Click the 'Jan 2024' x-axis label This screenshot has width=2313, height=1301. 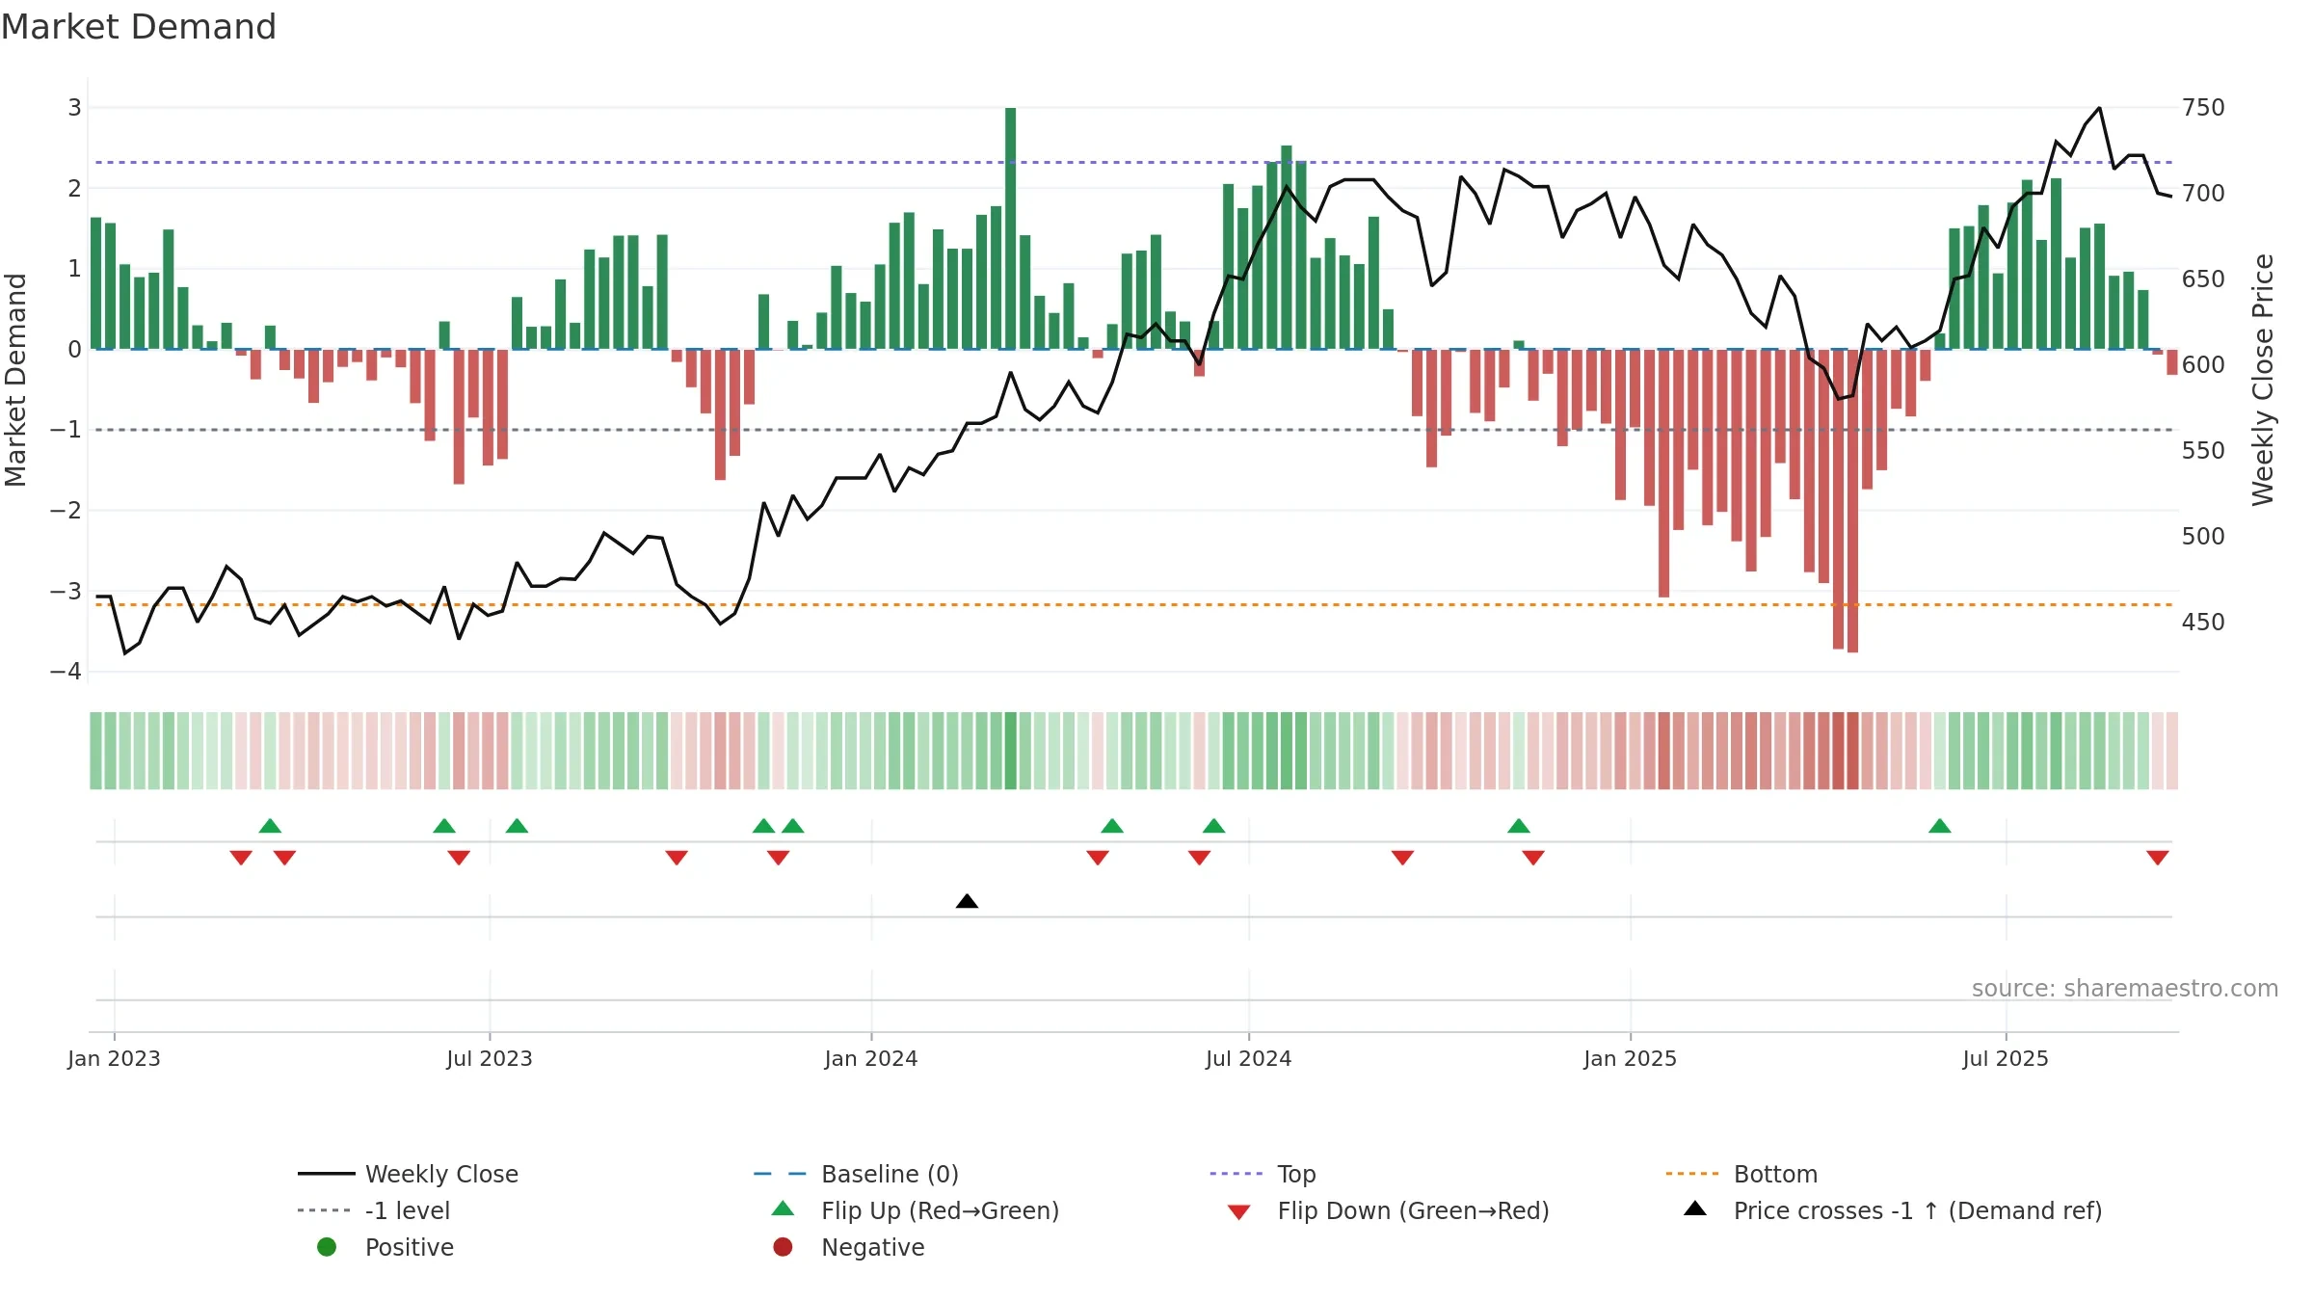(x=871, y=1058)
